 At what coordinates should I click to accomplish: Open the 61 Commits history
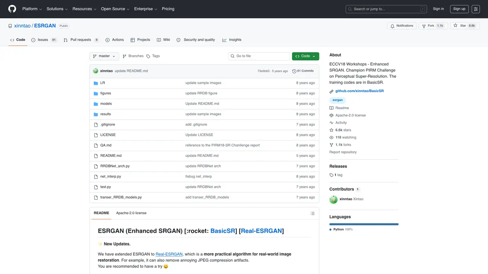(303, 71)
